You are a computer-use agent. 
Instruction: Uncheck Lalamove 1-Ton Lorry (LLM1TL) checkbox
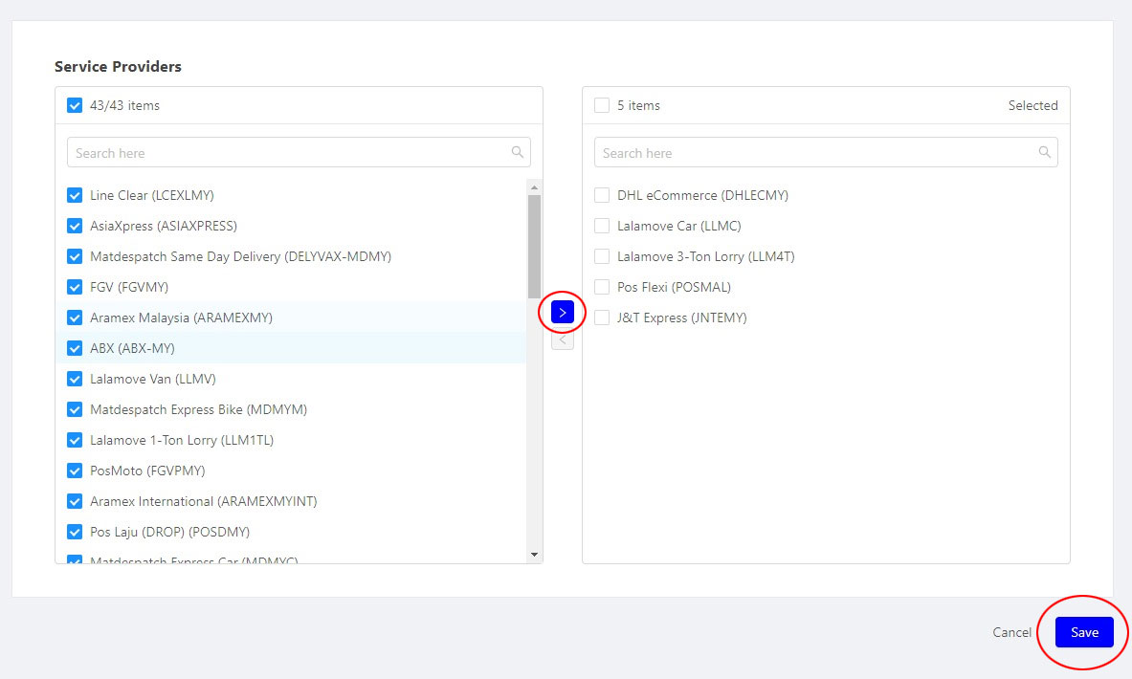click(x=75, y=440)
